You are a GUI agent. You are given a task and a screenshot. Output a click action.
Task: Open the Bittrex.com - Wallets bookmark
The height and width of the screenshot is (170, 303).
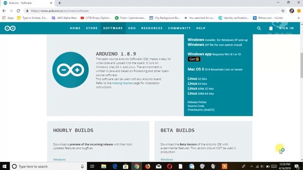tap(268, 18)
